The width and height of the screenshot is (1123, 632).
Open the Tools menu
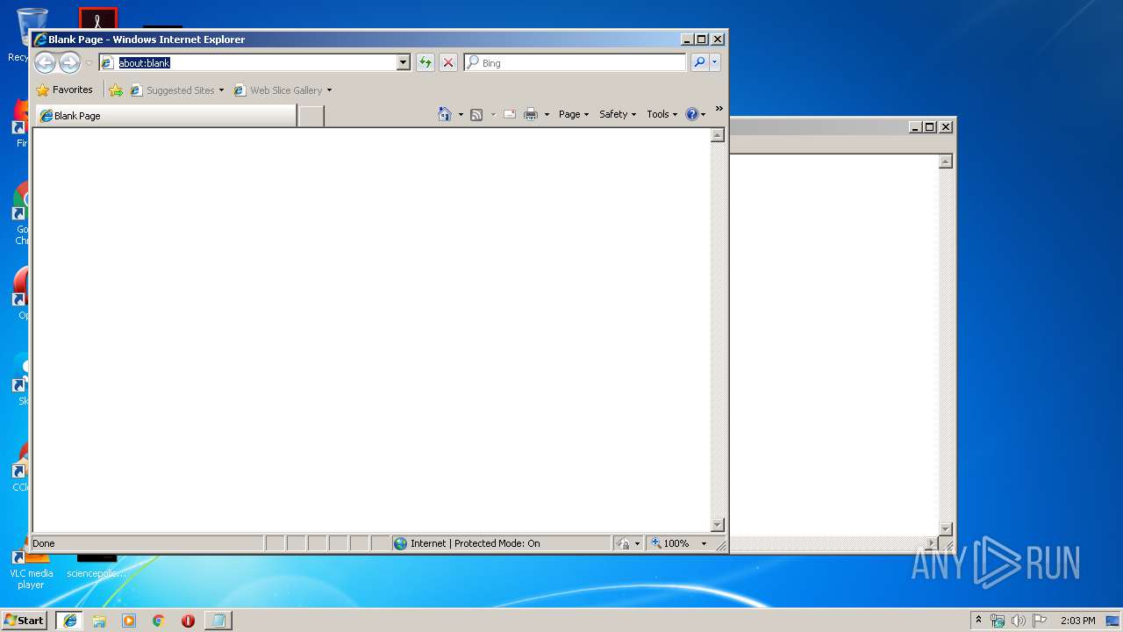[662, 114]
